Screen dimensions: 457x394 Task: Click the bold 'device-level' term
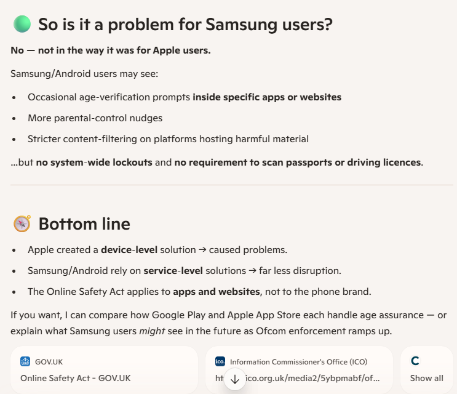[x=129, y=250]
